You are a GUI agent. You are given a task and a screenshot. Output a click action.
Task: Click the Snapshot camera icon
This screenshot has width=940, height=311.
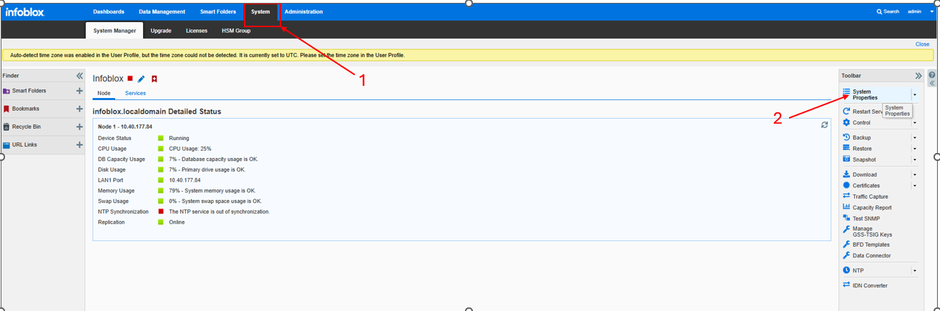click(846, 159)
